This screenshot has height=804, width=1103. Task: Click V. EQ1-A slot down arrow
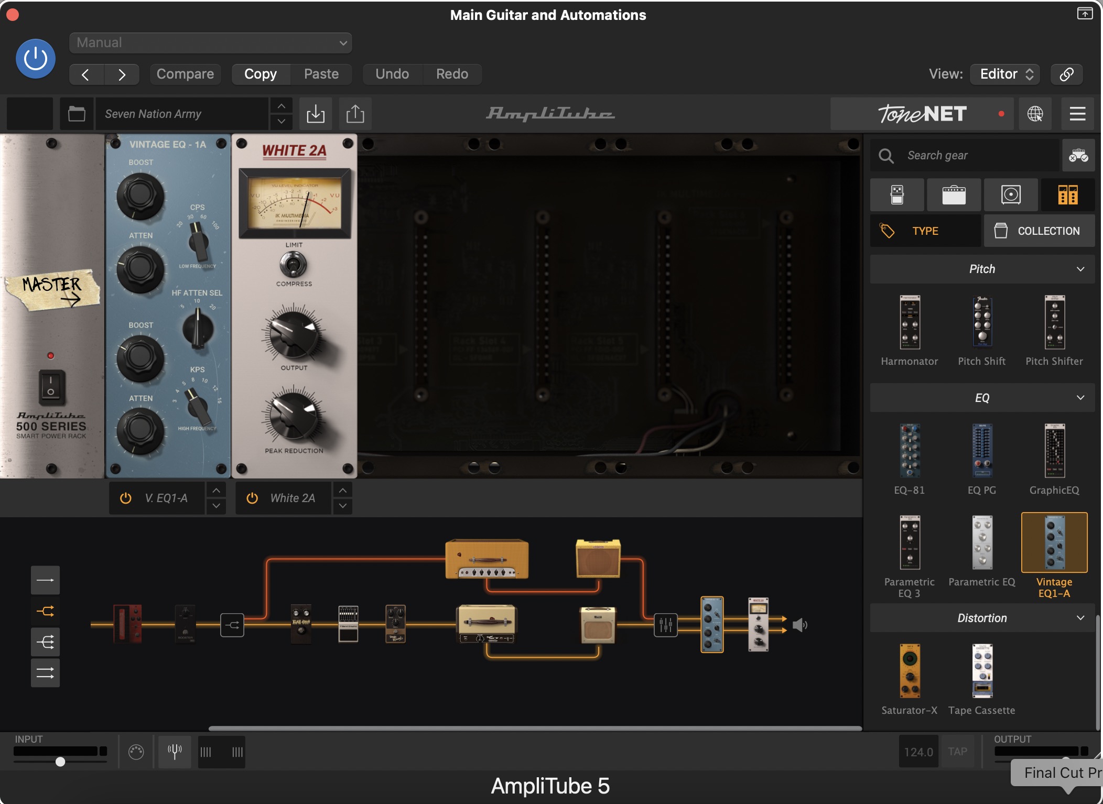point(216,506)
